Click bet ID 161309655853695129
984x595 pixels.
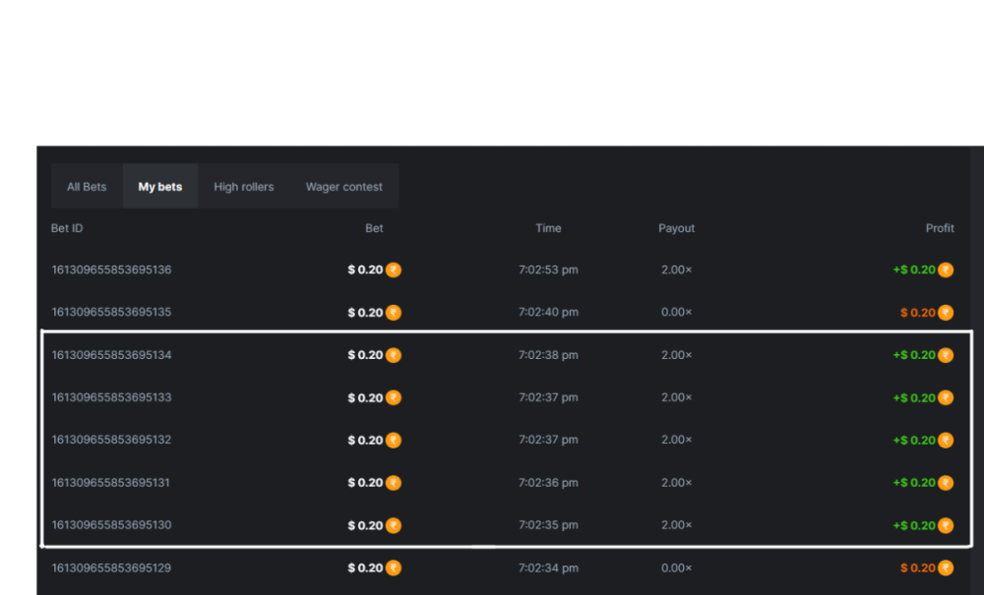tap(111, 568)
